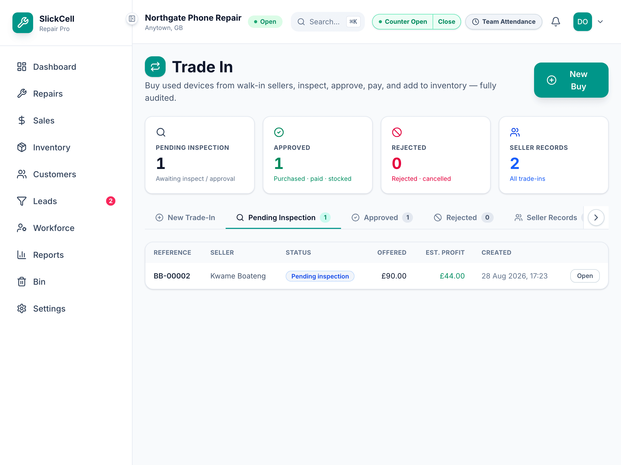Click the Trade In swap-arrows icon
Screen dimensions: 621x465
pos(155,67)
